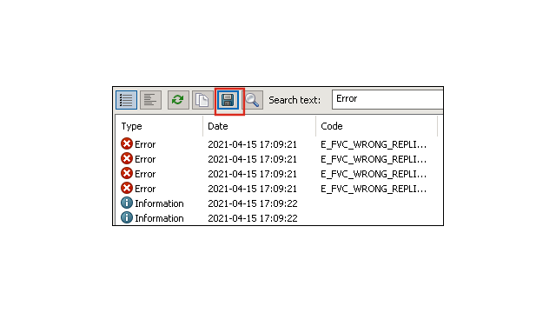Image resolution: width=556 pixels, height=313 pixels.
Task: Click the first red Error icon
Action: pos(127,144)
